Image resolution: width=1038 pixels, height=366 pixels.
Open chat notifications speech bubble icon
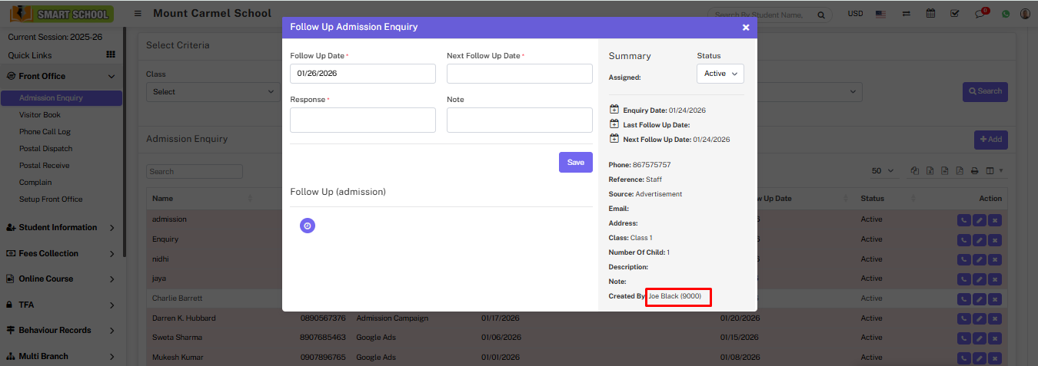980,14
